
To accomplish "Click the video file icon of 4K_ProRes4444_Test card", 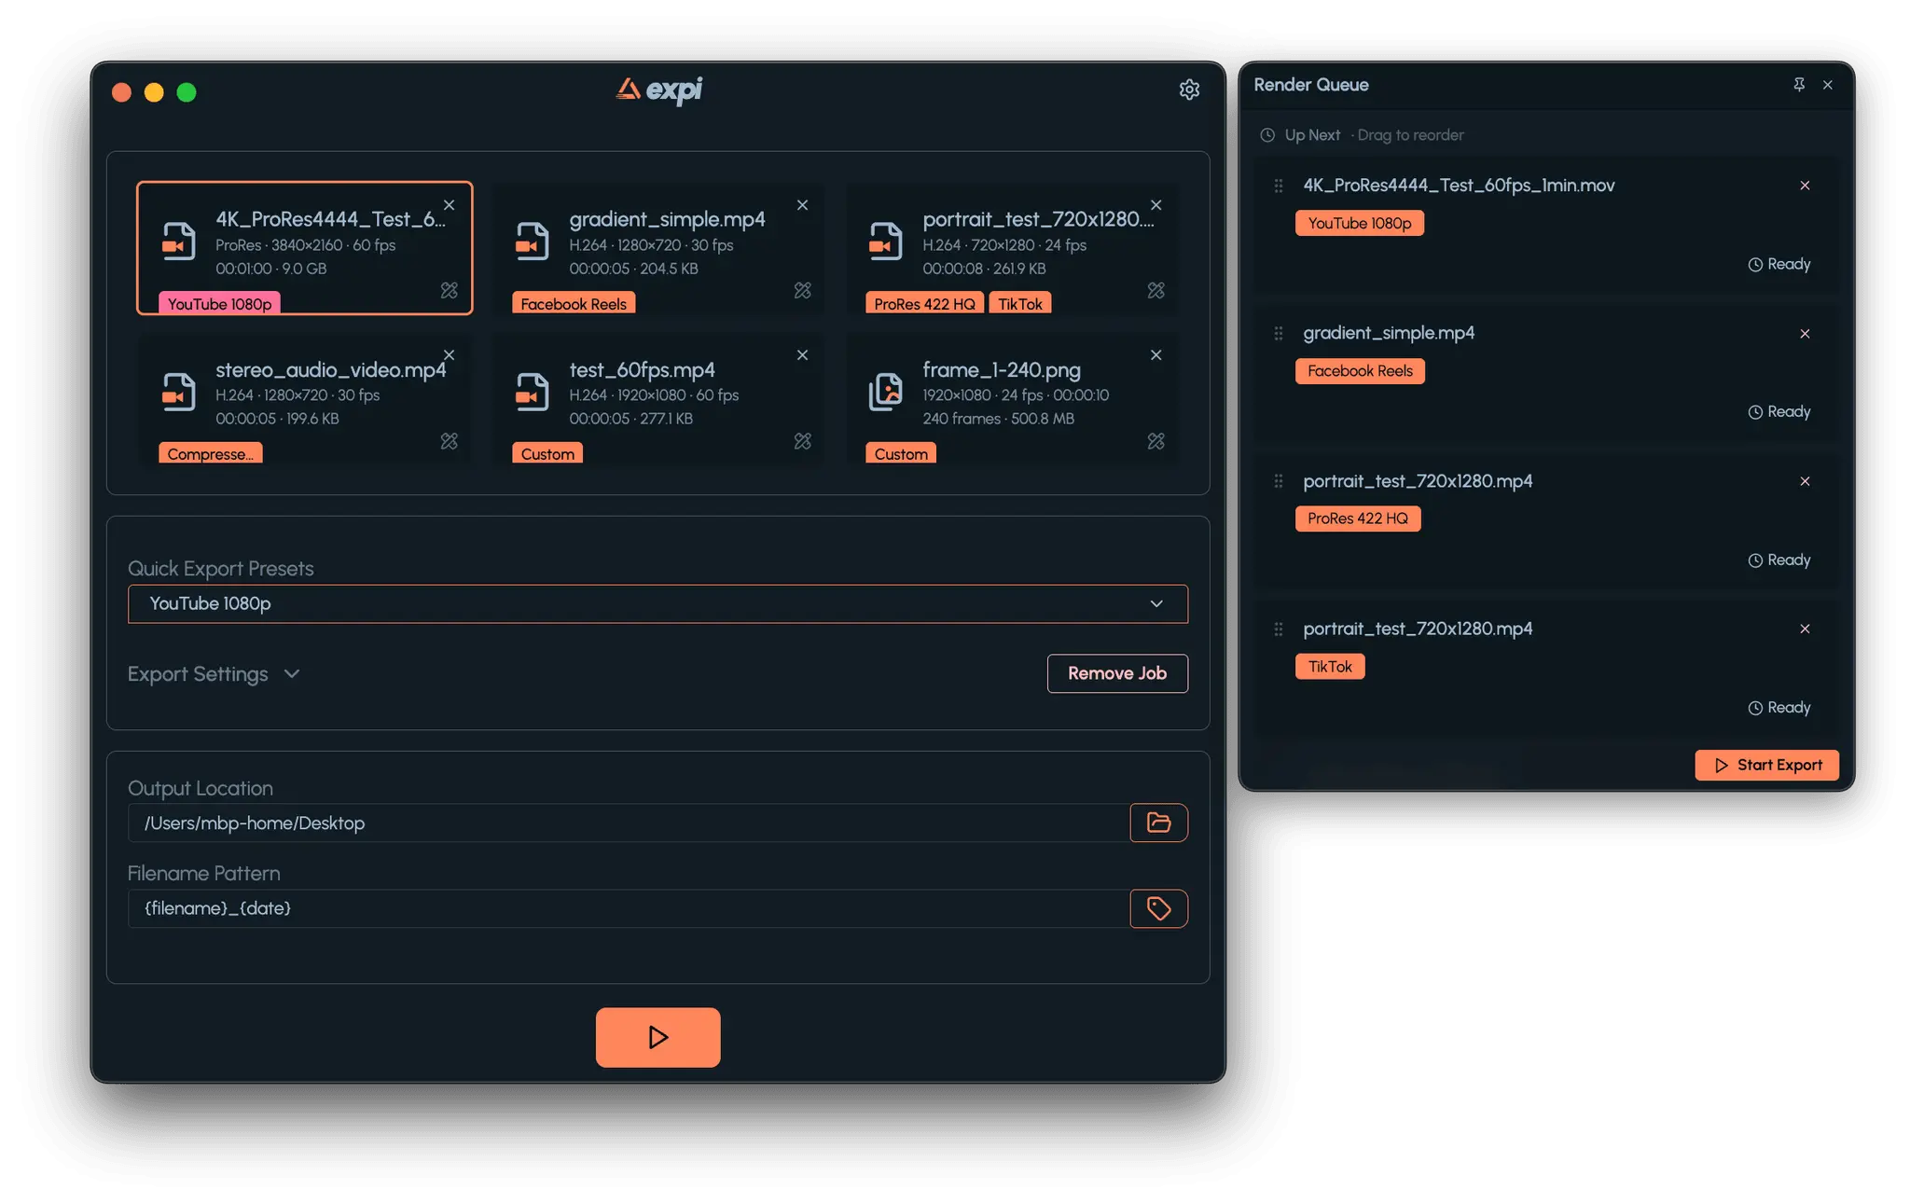I will coord(178,241).
